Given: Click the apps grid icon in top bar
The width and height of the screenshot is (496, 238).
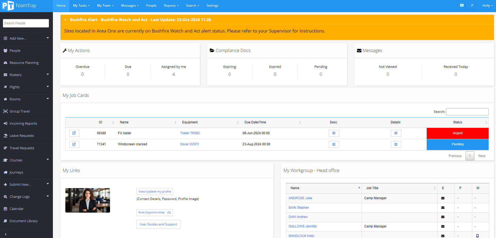Looking at the screenshot, I should coord(462,5).
